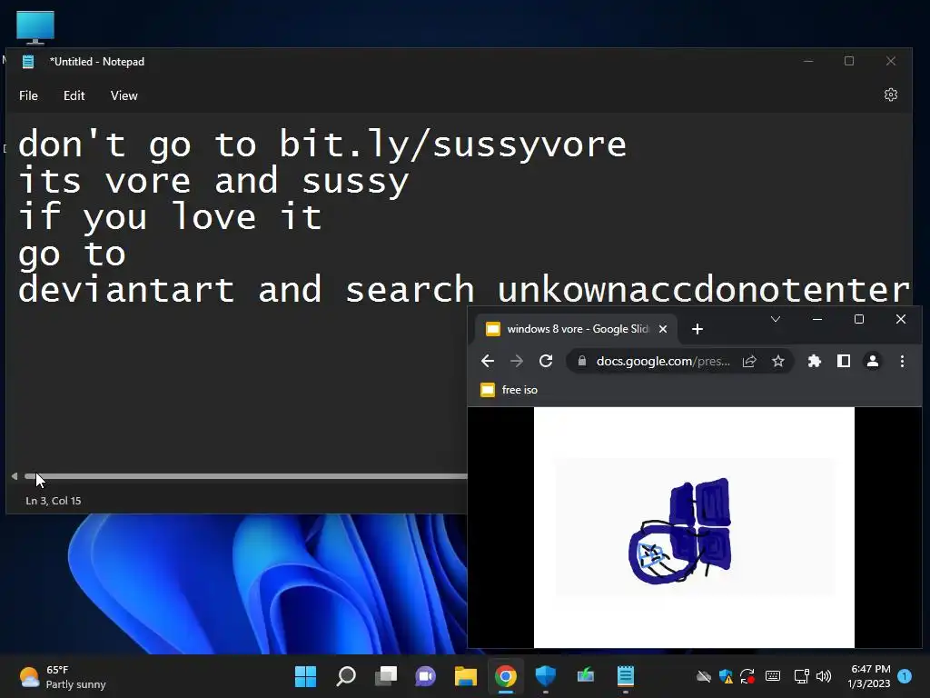Viewport: 930px width, 698px height.
Task: Click the 'Ln 3, Col 15' status text
Action: pyautogui.click(x=54, y=501)
